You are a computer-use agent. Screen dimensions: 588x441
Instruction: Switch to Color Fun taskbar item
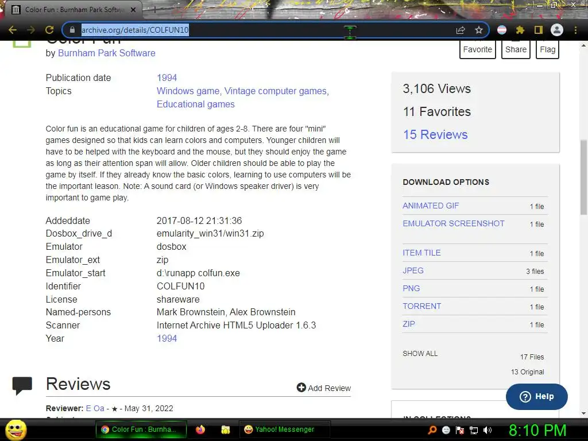[141, 430]
